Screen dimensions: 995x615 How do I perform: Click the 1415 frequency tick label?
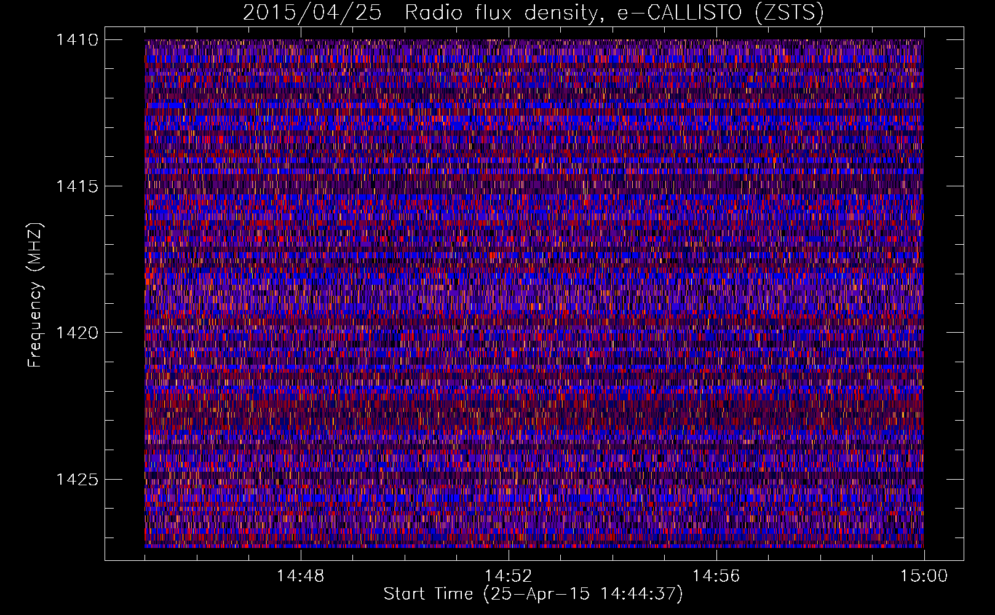pyautogui.click(x=77, y=186)
